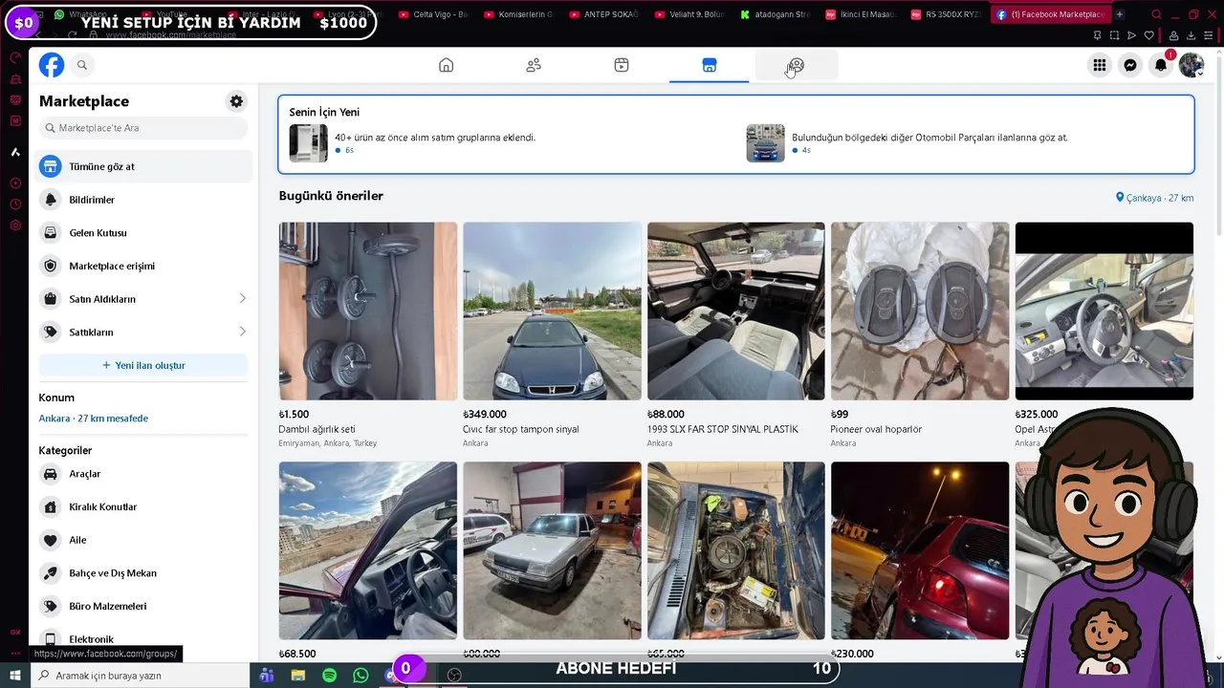This screenshot has height=688, width=1224.
Task: Open Aile category
Action: pyautogui.click(x=145, y=540)
